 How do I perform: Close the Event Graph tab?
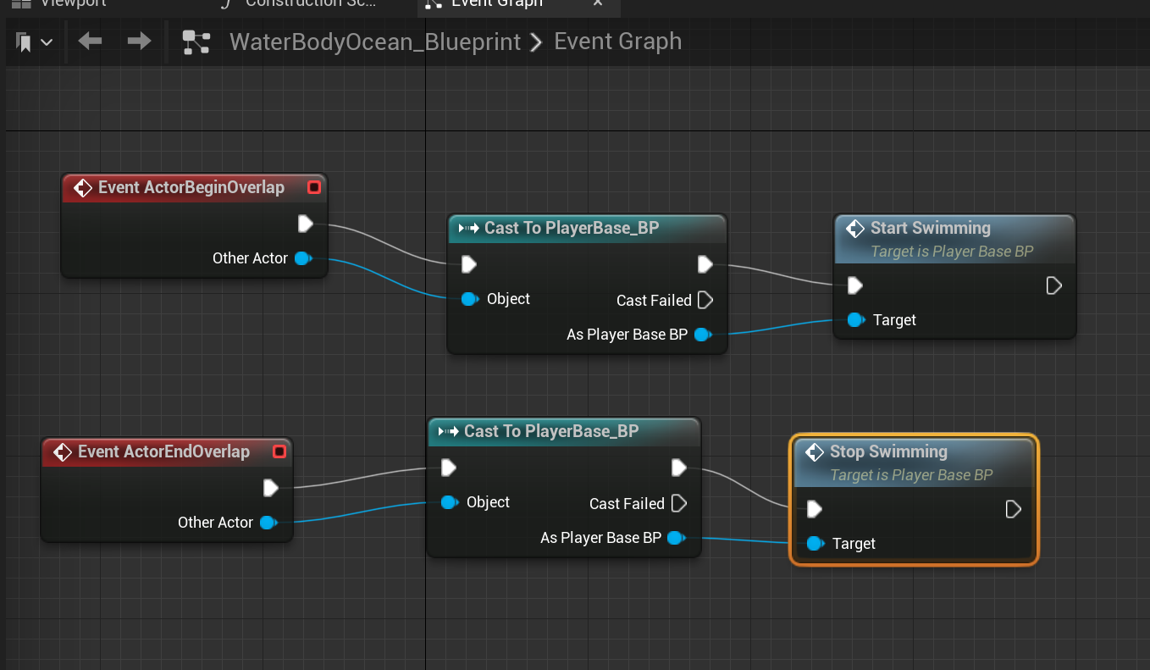point(598,3)
